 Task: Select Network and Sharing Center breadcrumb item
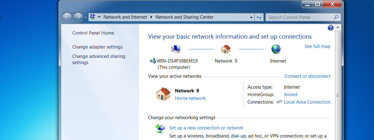(x=185, y=17)
